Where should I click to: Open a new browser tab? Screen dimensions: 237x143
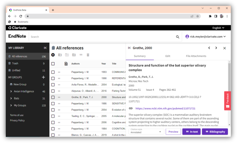pos(53,10)
